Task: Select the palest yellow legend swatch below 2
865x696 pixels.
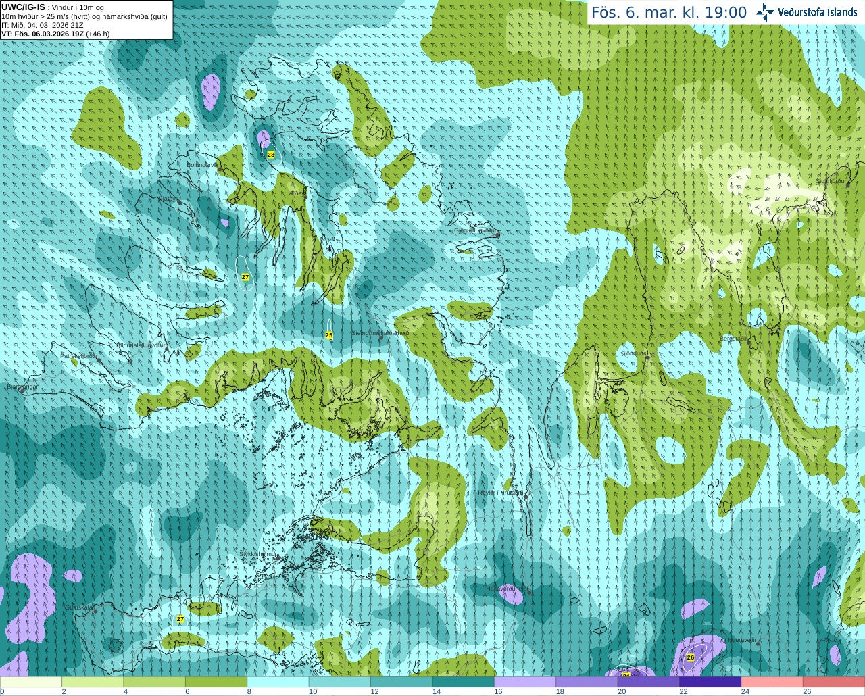Action: click(31, 682)
